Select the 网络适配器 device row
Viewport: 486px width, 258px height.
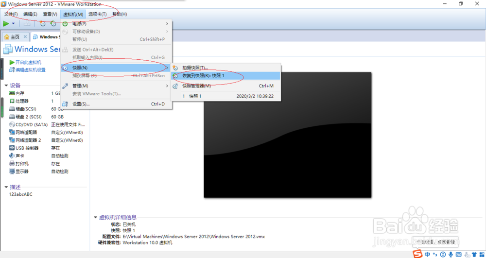47,132
